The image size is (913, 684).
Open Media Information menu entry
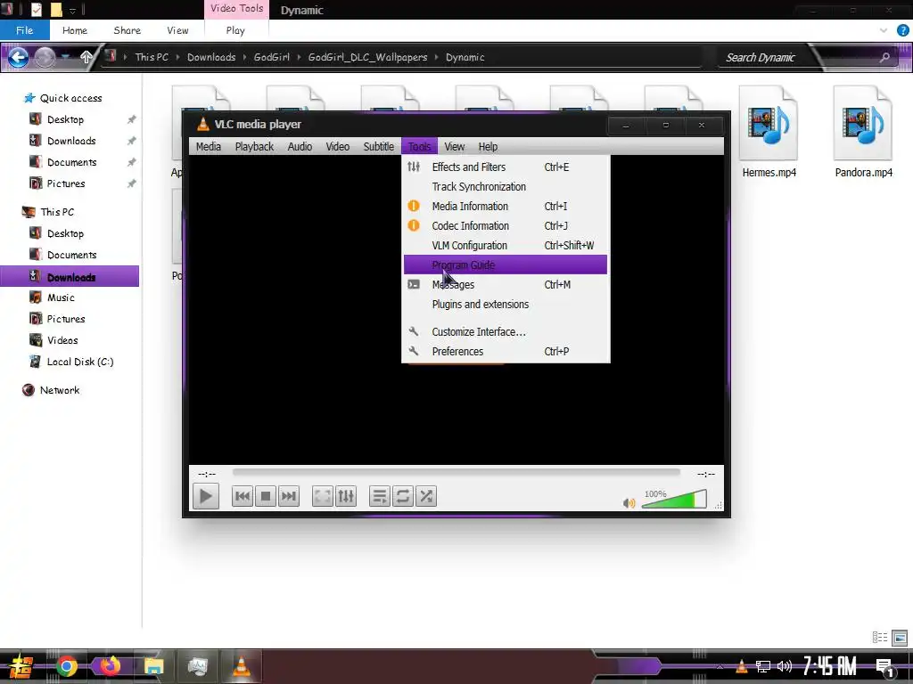pos(506,207)
